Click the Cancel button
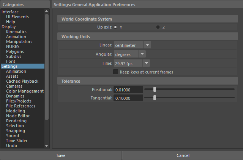 click(x=183, y=155)
